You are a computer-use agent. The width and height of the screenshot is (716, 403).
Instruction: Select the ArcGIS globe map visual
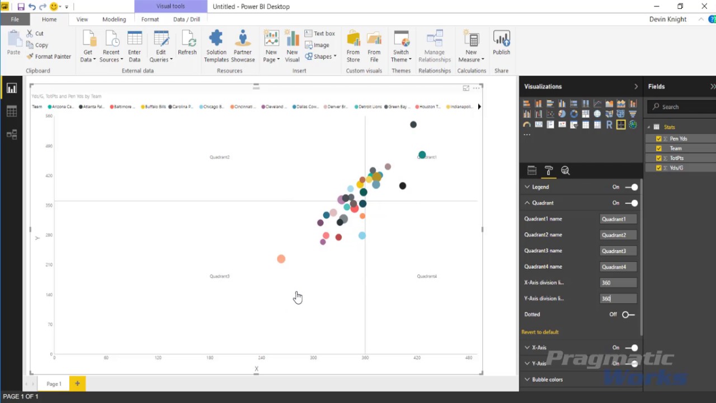click(x=633, y=125)
